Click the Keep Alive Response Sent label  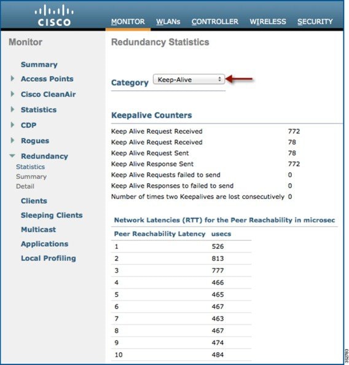(152, 164)
